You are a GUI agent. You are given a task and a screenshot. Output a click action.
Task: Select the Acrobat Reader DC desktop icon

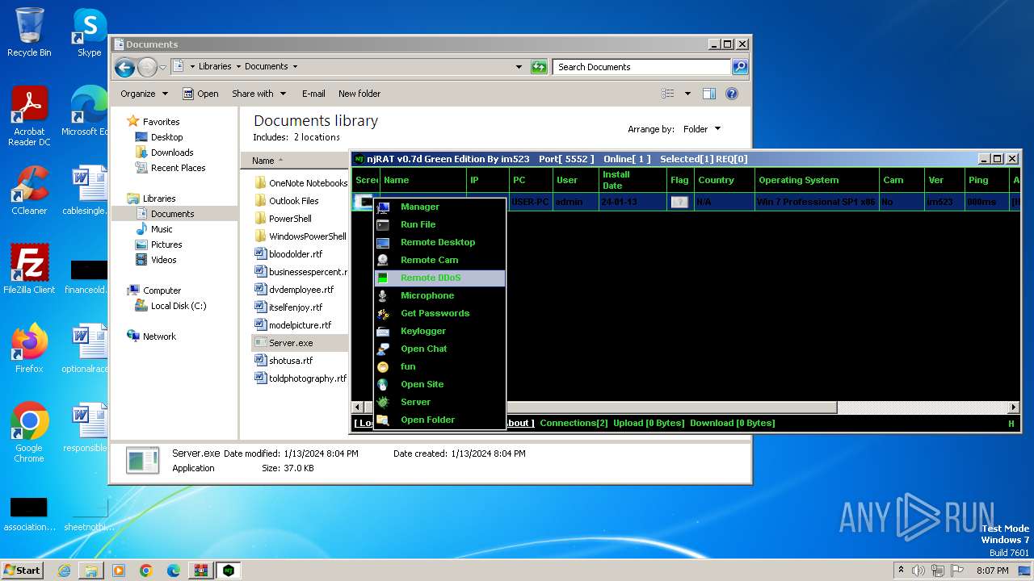29,116
